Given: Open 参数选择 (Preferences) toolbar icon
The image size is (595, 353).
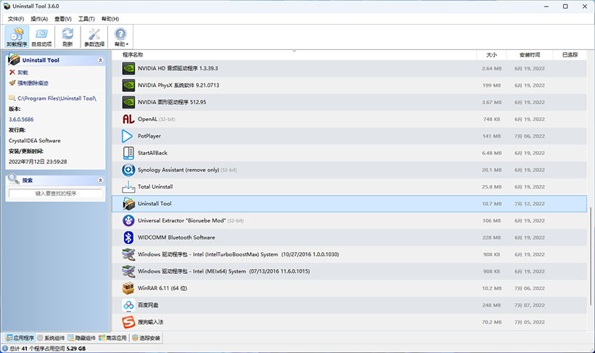Looking at the screenshot, I should click(x=94, y=36).
